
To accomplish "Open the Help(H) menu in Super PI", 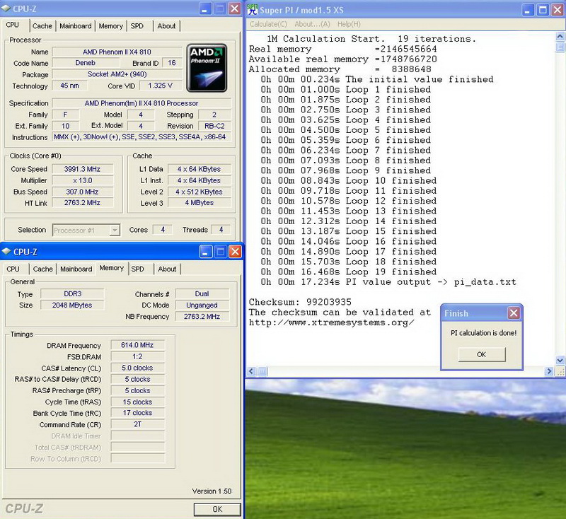I will [349, 24].
